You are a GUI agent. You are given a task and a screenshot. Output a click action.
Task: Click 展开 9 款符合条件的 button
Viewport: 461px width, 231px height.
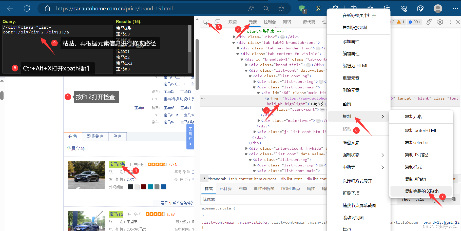click(174, 203)
